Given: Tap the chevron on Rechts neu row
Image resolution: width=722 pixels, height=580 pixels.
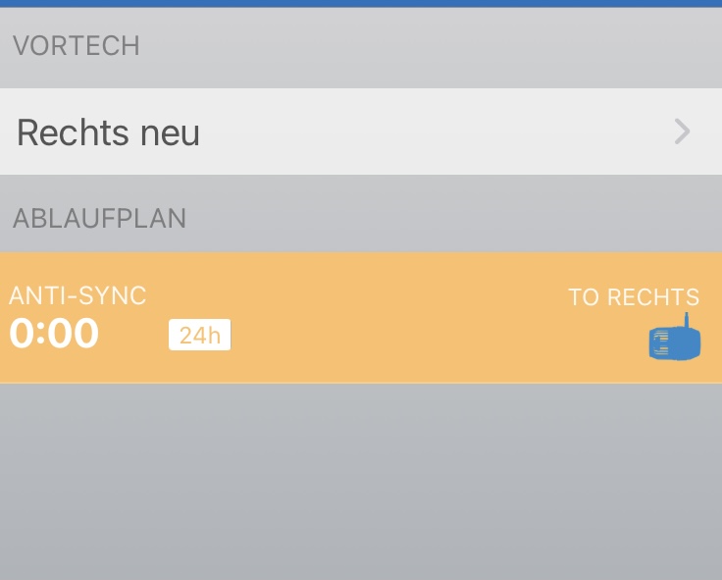Looking at the screenshot, I should [x=683, y=132].
